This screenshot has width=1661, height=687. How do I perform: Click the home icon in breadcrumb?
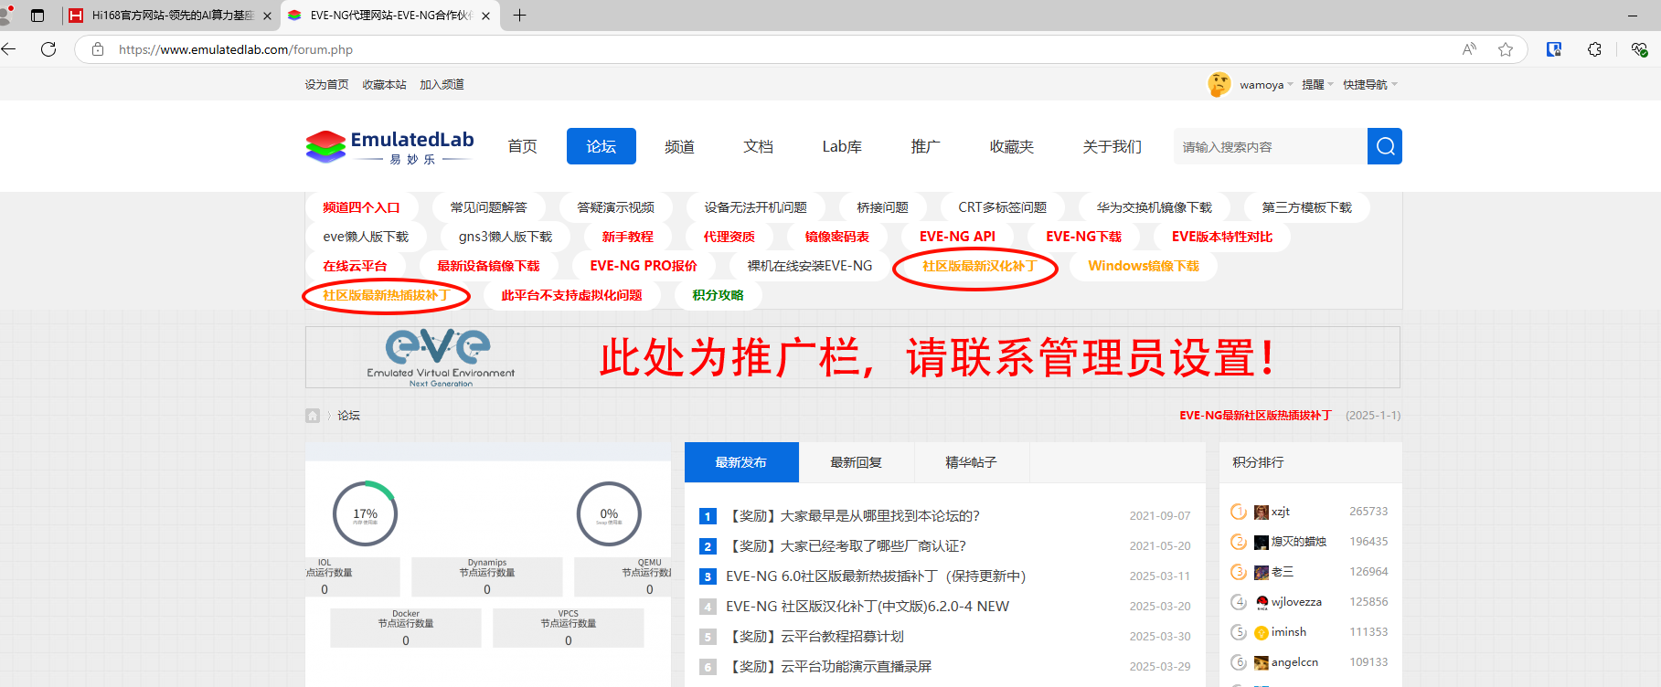313,416
